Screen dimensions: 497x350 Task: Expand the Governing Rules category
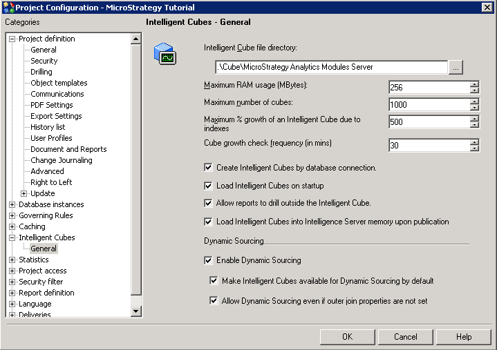(12, 215)
